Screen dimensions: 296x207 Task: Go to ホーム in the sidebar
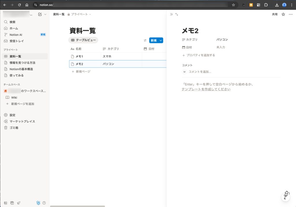click(x=25, y=28)
